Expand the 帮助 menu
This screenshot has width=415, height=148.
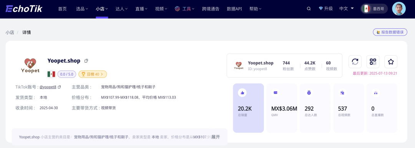[256, 9]
